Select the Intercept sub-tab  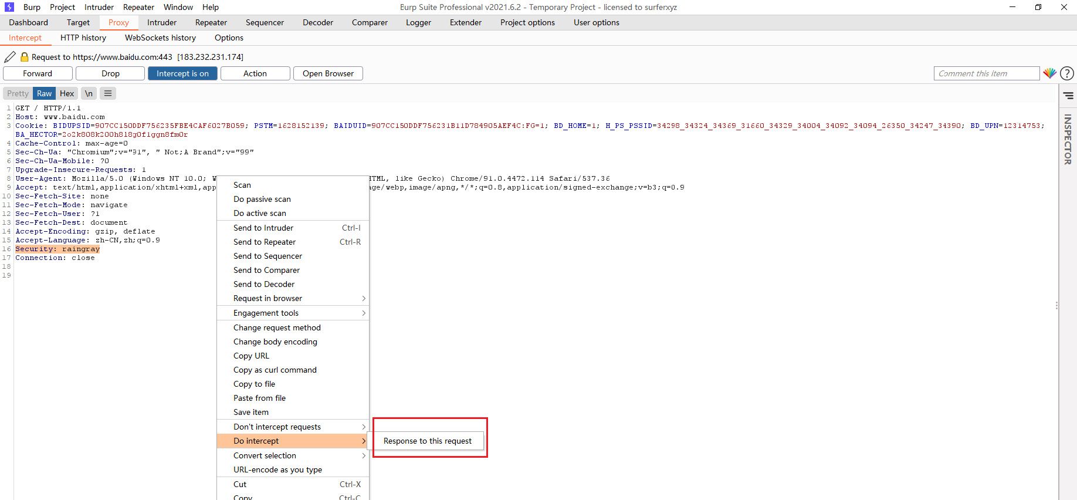tap(25, 38)
